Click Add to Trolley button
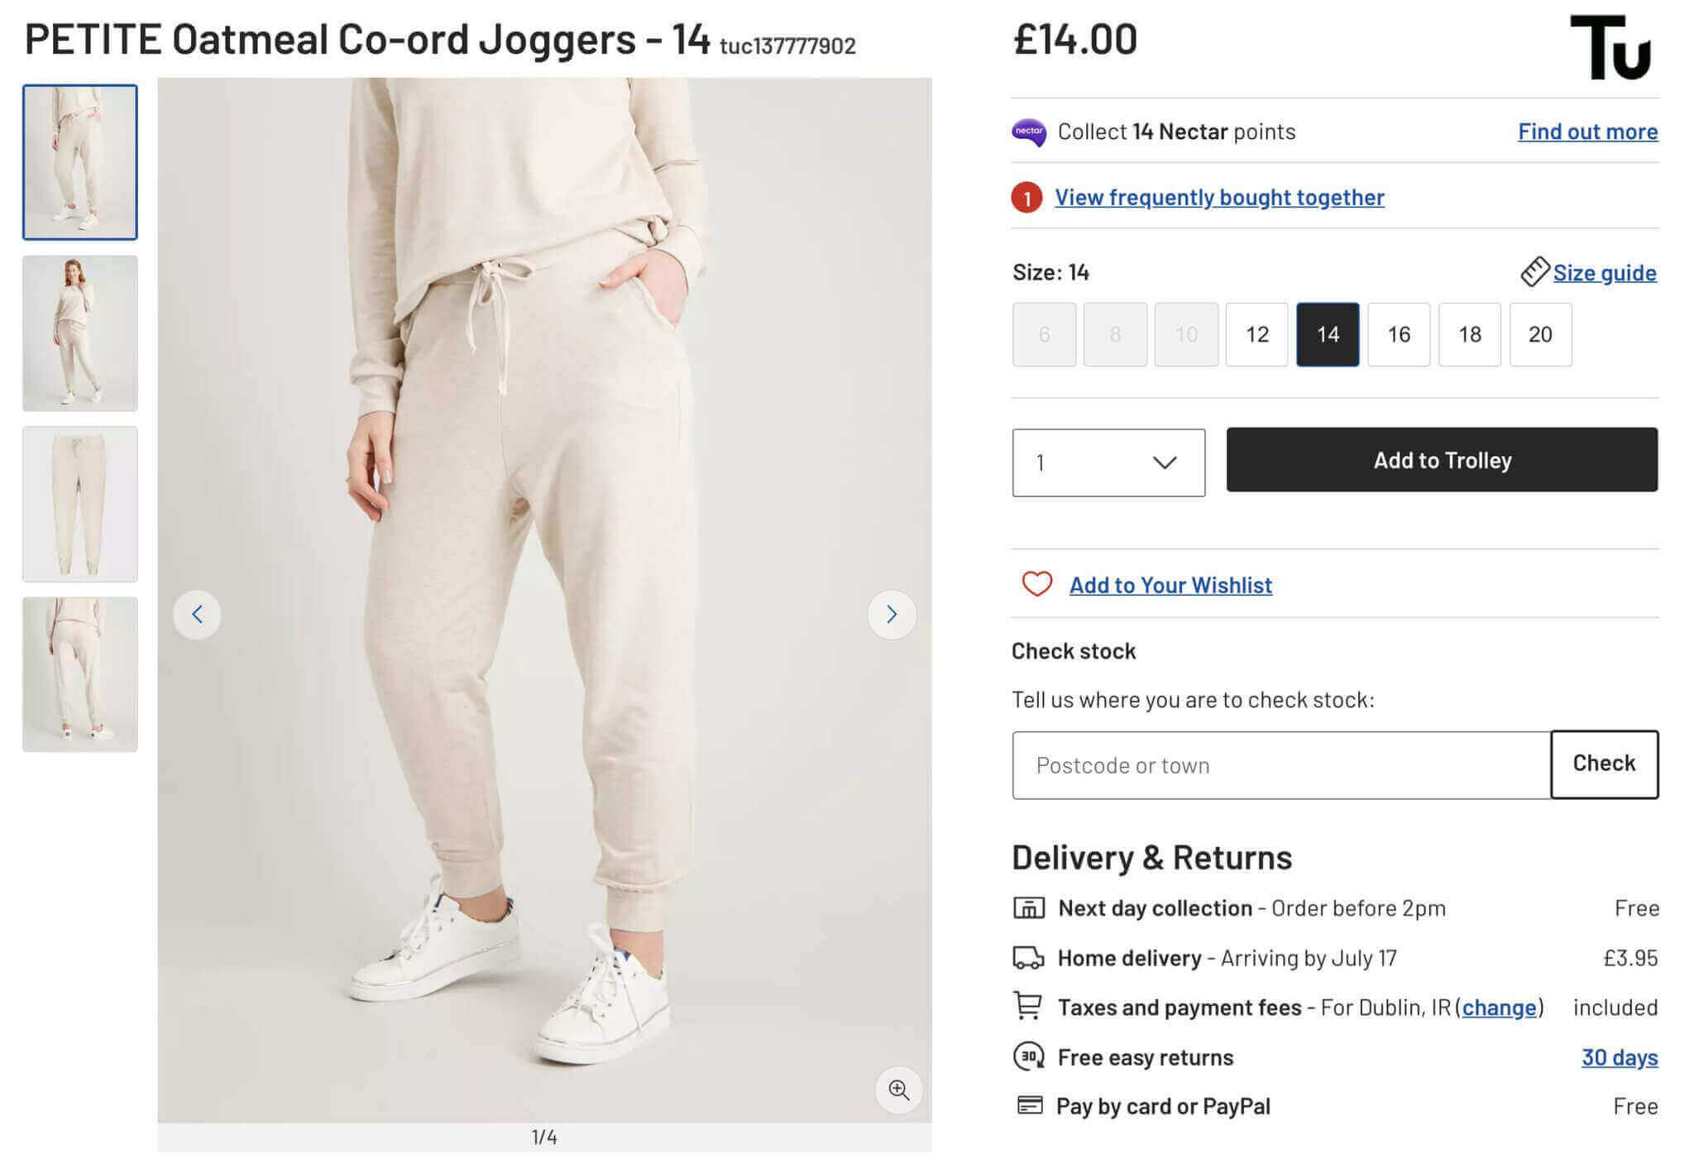Screen dimensions: 1694x1164 [1442, 460]
